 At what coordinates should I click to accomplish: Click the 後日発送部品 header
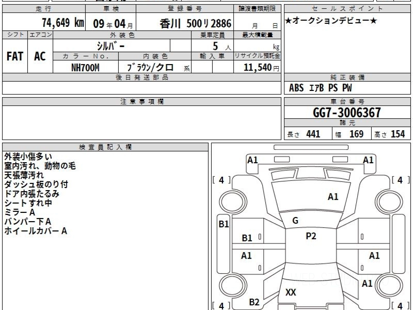141,77
